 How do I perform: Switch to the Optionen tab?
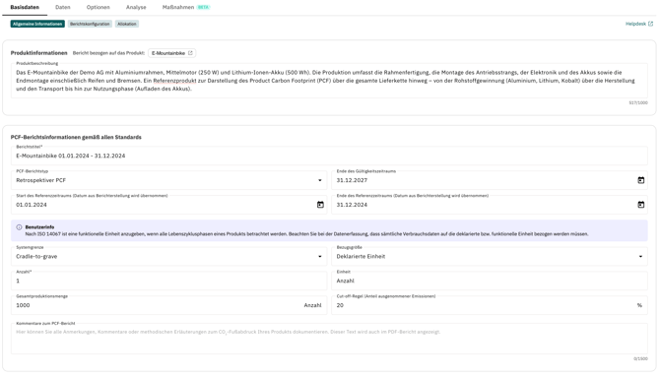click(99, 7)
